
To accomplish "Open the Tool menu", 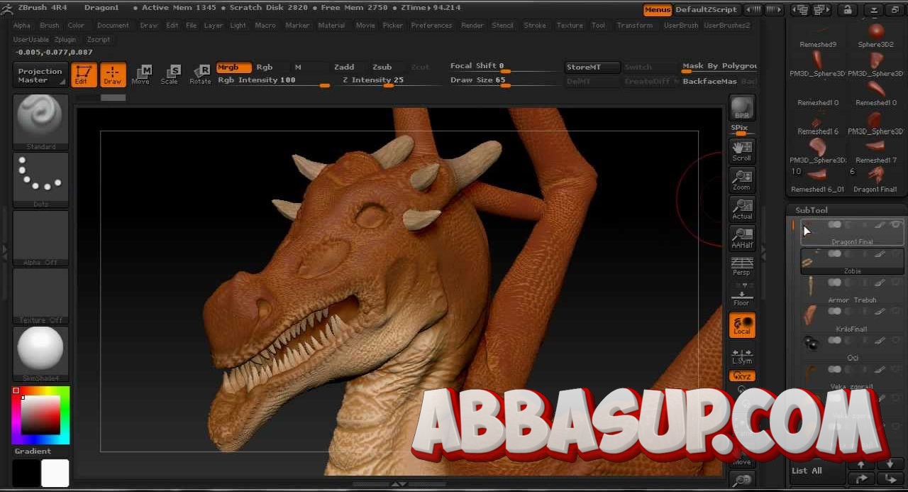I will click(x=599, y=26).
